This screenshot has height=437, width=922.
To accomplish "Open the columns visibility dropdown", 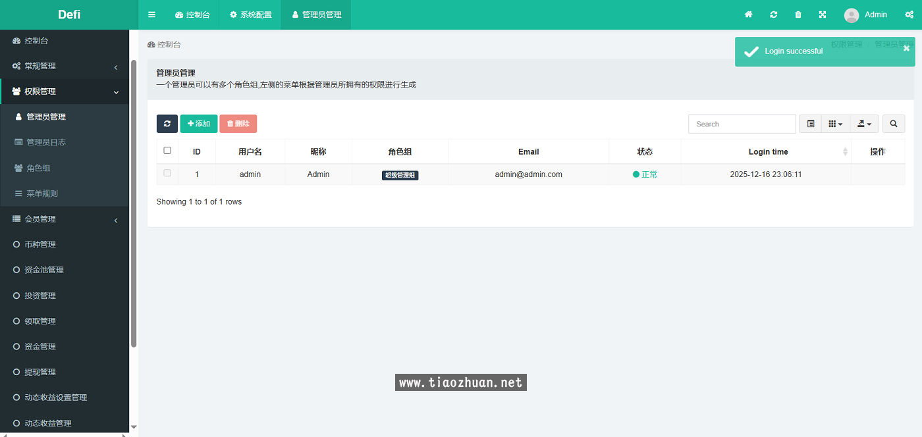I will pos(835,124).
